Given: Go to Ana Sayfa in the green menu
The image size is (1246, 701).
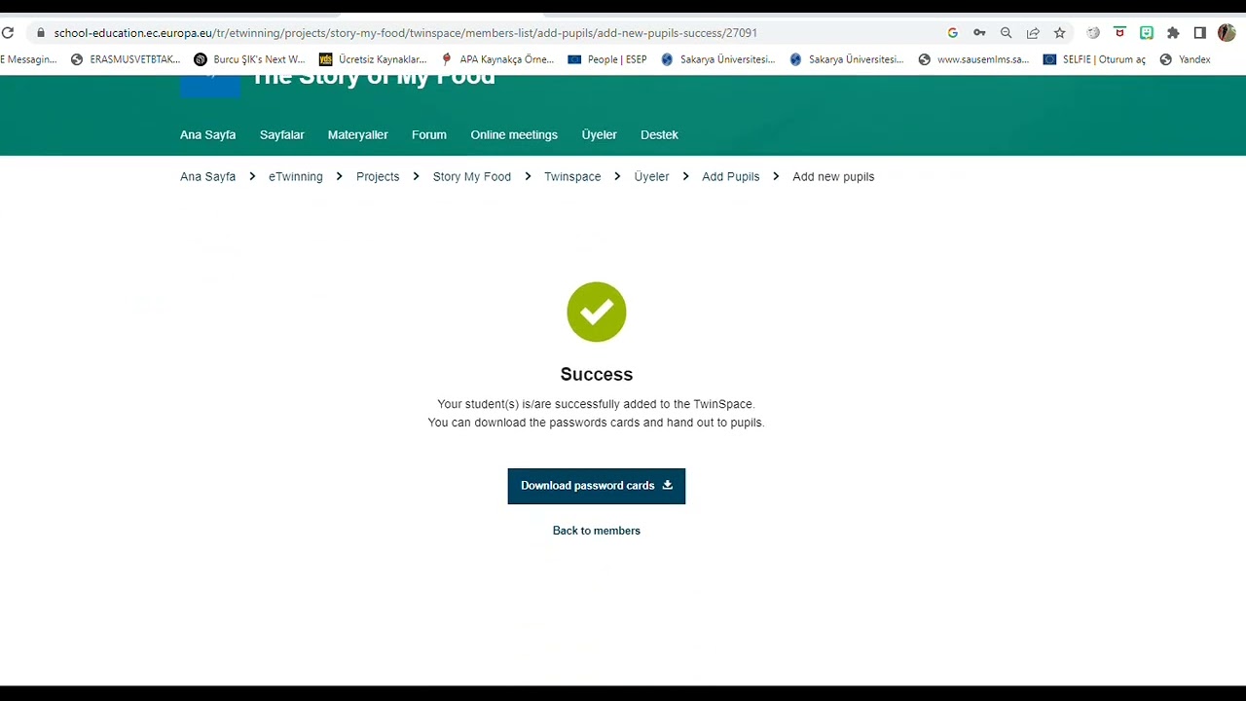Looking at the screenshot, I should click(207, 134).
